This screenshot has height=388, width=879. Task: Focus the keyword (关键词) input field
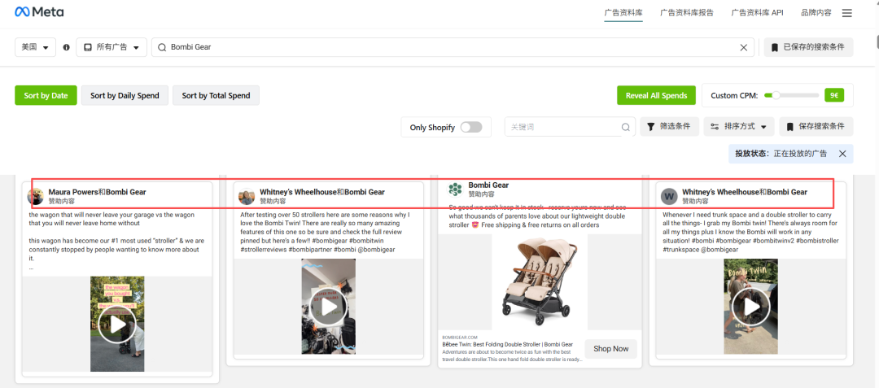point(570,127)
